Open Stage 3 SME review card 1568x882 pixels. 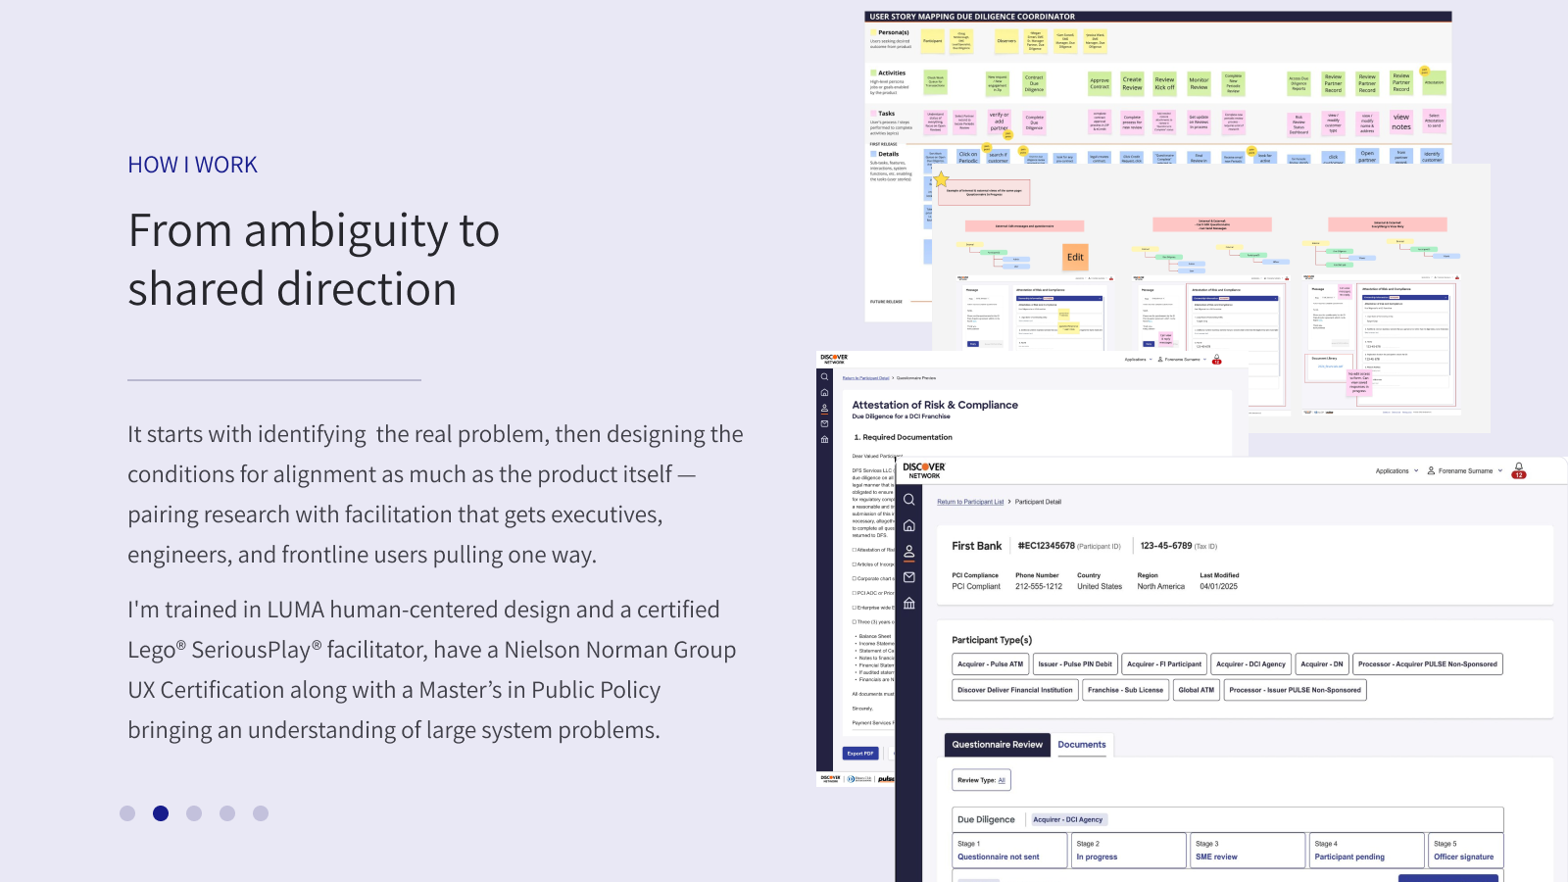pos(1248,851)
